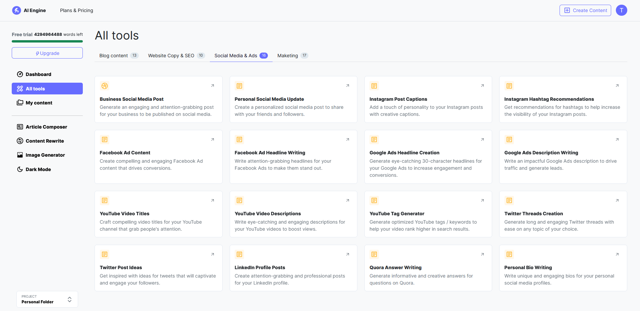This screenshot has height=311, width=640.
Task: Click the arrow icon on Personal Bio Writing
Action: pos(617,254)
